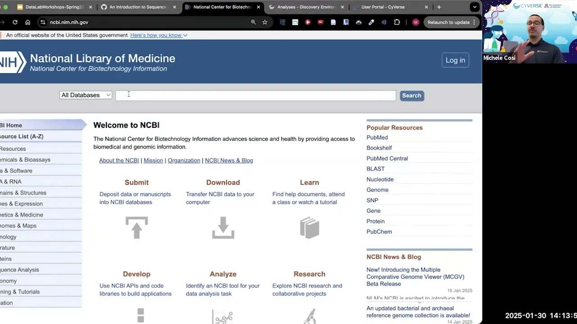577x324 pixels.
Task: Click the Analyze heading link
Action: point(223,274)
